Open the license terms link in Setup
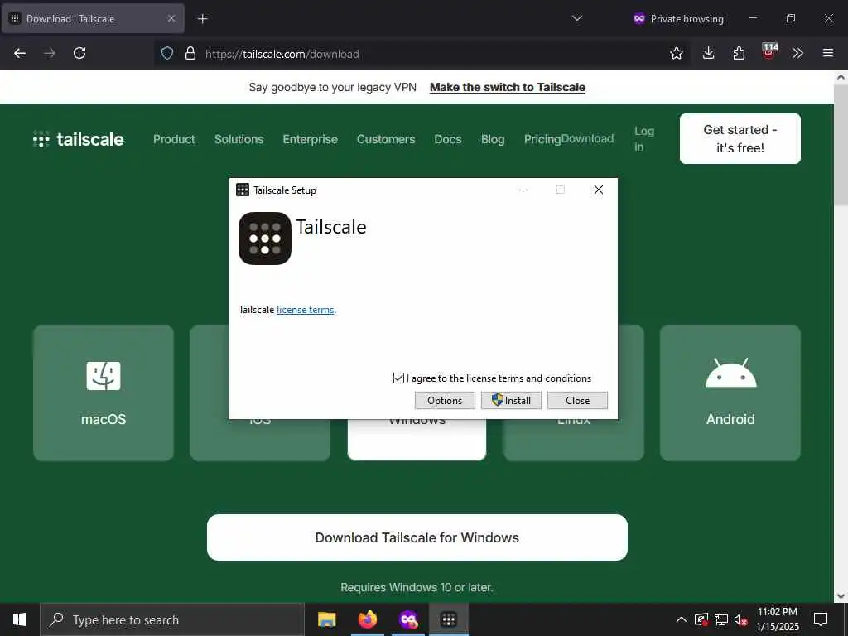This screenshot has height=636, width=848. click(x=305, y=310)
